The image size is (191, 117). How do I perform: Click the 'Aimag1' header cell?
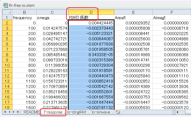click(172, 18)
